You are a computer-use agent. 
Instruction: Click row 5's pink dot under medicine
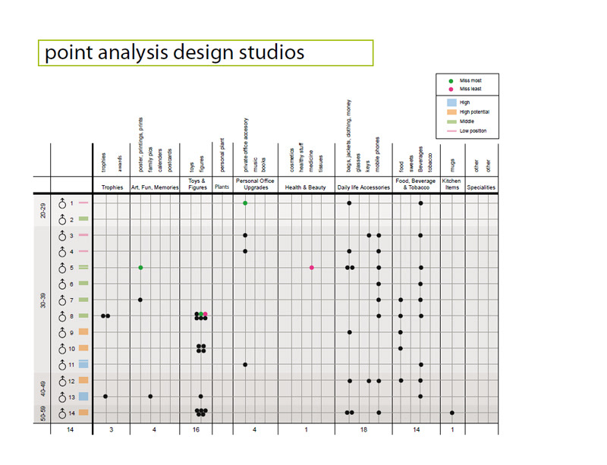click(x=312, y=268)
